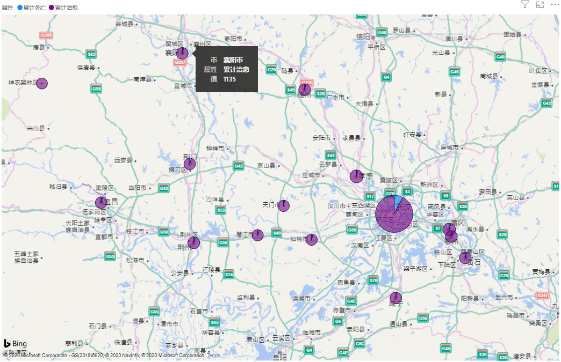Select the 咸宁 pie marker
The image size is (561, 362).
[x=396, y=298]
